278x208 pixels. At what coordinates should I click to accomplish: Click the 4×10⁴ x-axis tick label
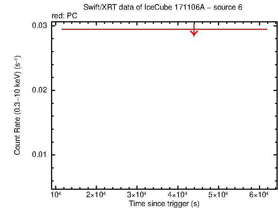coord(177,195)
